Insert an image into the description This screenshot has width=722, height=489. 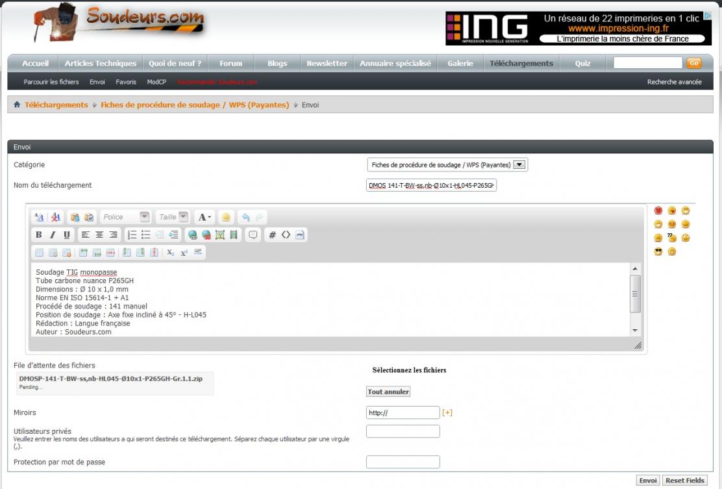click(x=220, y=235)
